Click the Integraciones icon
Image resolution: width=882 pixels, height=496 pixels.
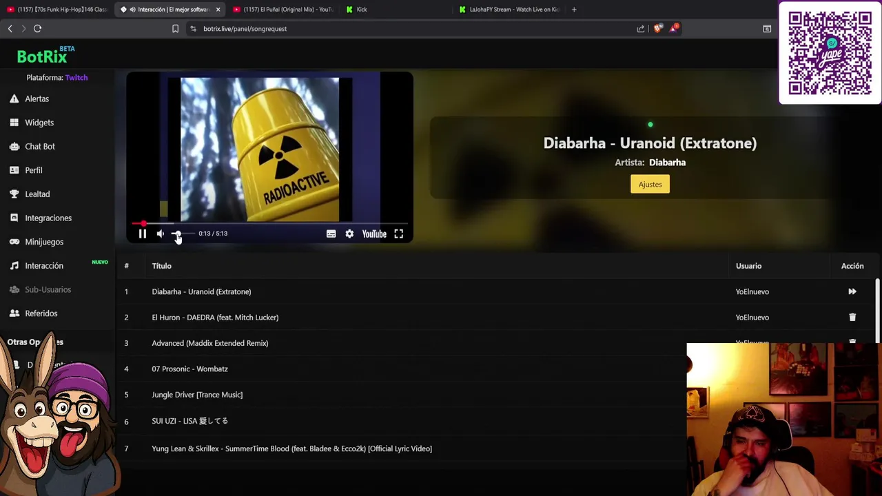coord(14,218)
